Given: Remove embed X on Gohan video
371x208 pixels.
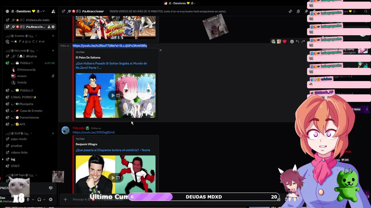Looking at the screenshot, I should [161, 50].
